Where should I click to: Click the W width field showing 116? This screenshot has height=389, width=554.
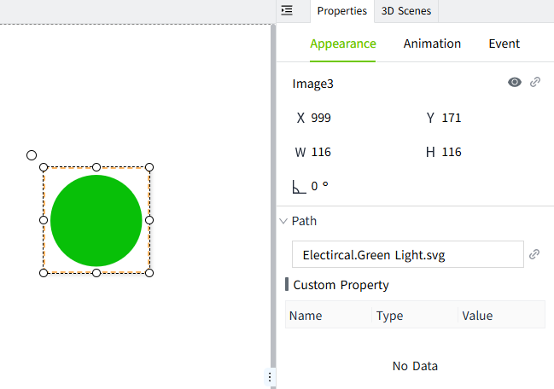point(321,152)
